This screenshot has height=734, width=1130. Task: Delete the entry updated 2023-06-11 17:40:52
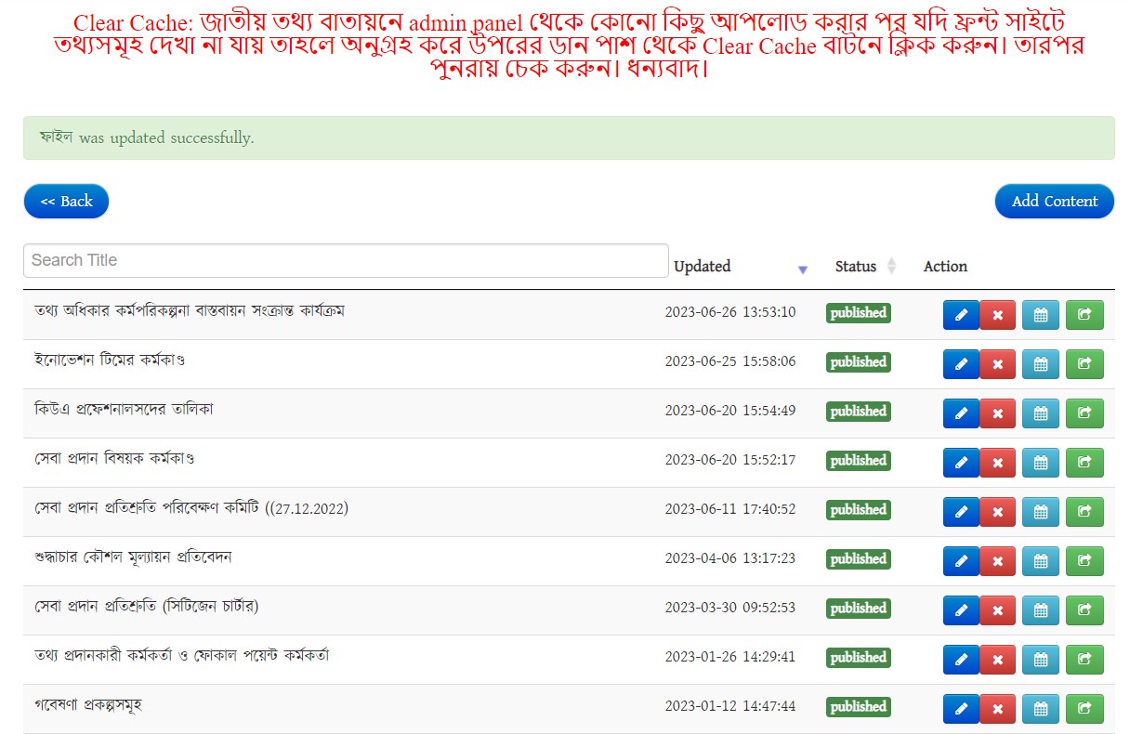[997, 512]
